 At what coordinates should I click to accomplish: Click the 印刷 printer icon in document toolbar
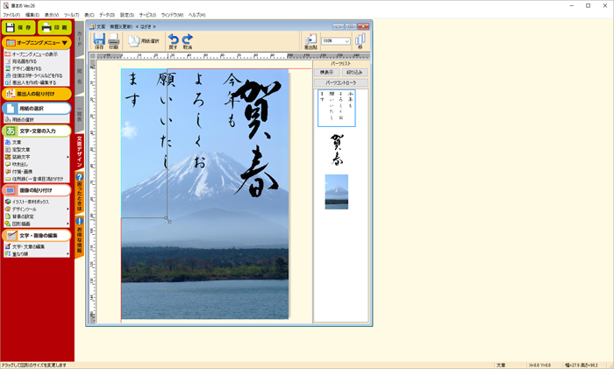114,40
